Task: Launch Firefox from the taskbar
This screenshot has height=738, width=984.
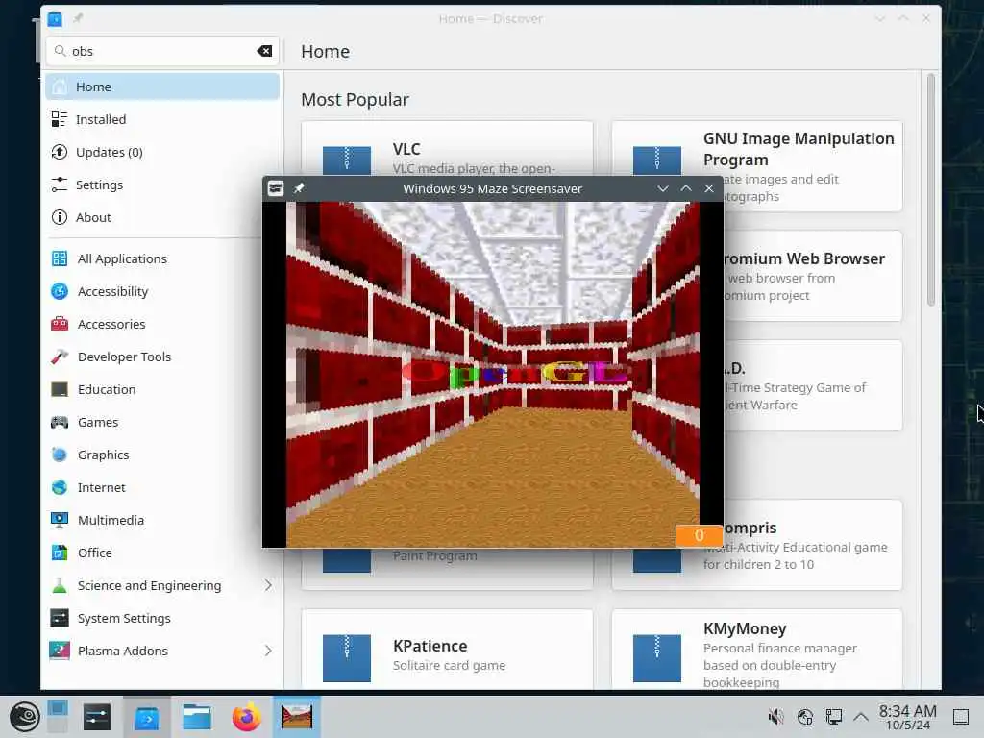Action: (x=247, y=717)
